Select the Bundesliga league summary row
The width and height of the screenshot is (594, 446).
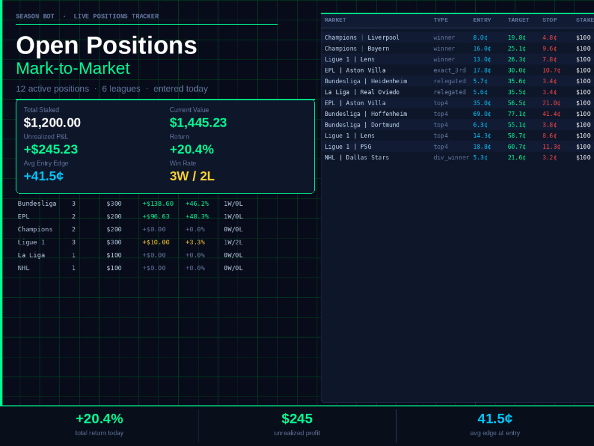click(x=130, y=203)
